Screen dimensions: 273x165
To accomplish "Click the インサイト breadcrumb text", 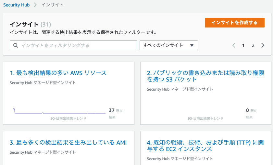I will 52,5.
